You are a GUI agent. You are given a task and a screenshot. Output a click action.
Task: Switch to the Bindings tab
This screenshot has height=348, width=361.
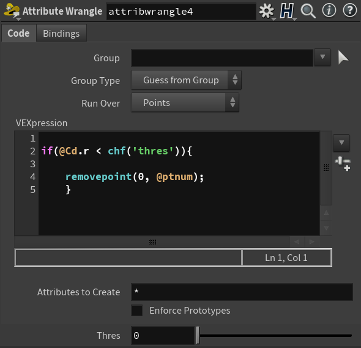point(61,34)
